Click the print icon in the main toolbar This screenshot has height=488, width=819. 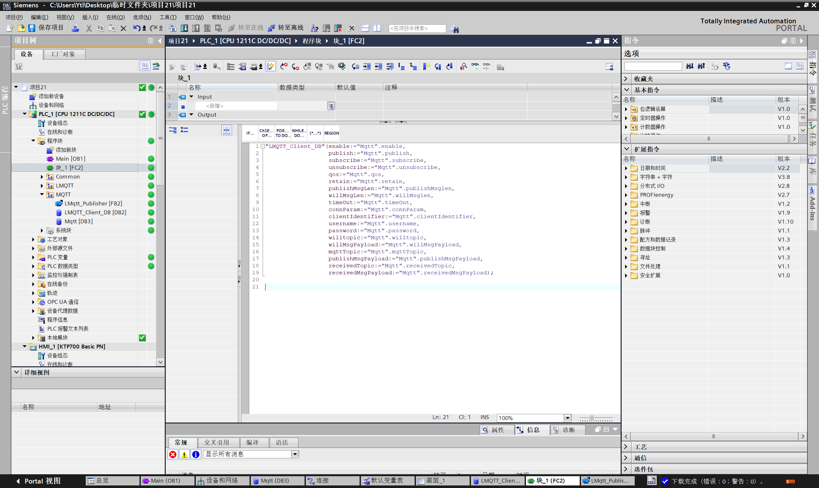[75, 28]
